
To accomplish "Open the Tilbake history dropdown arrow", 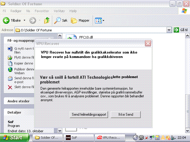I will click(24, 20).
